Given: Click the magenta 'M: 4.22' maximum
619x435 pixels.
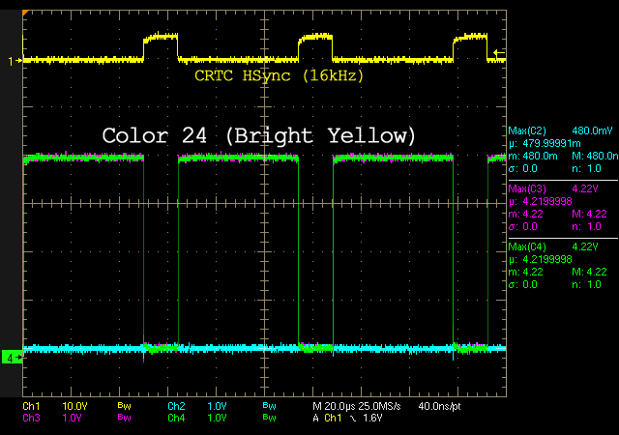Looking at the screenshot, I should pos(589,214).
